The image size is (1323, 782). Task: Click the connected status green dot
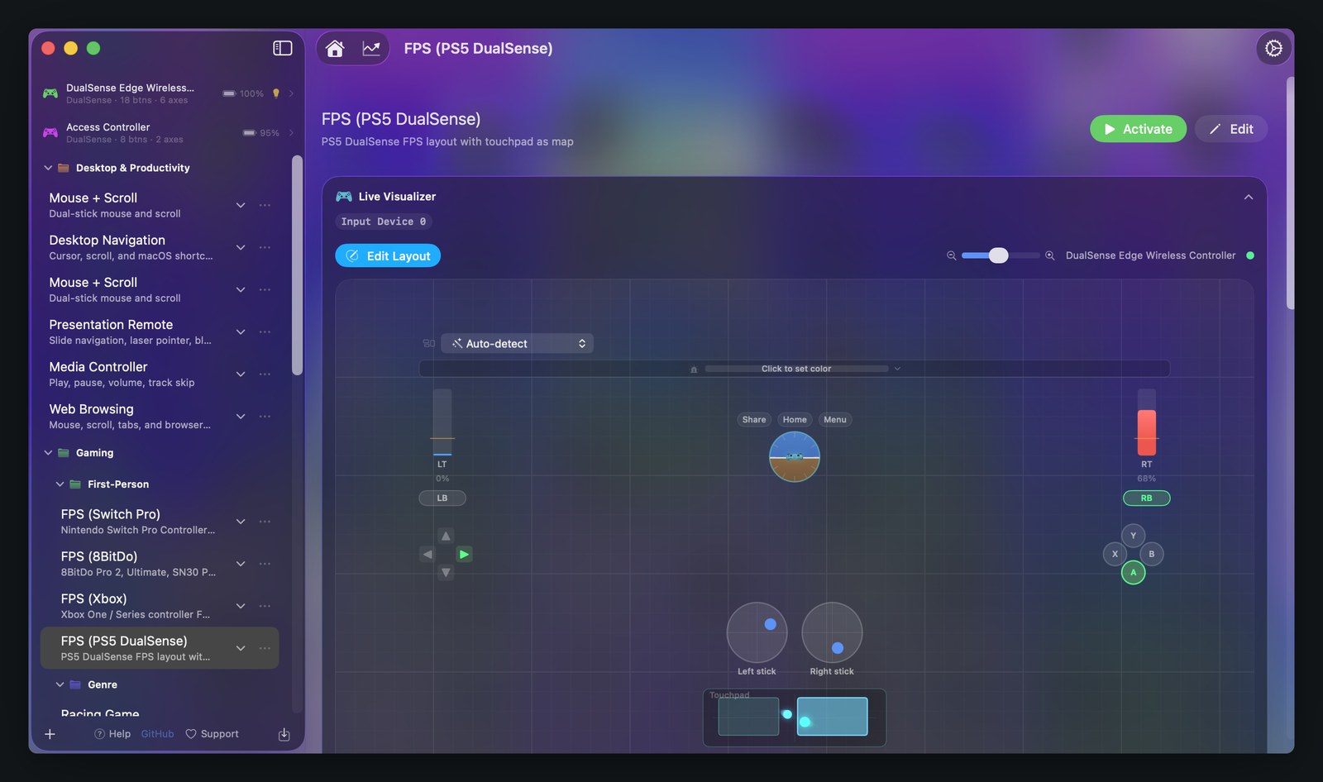(1249, 255)
